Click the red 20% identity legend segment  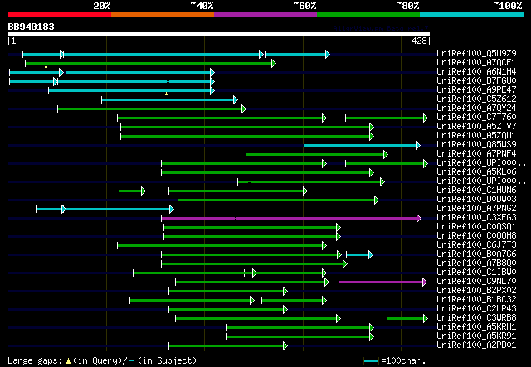point(60,15)
